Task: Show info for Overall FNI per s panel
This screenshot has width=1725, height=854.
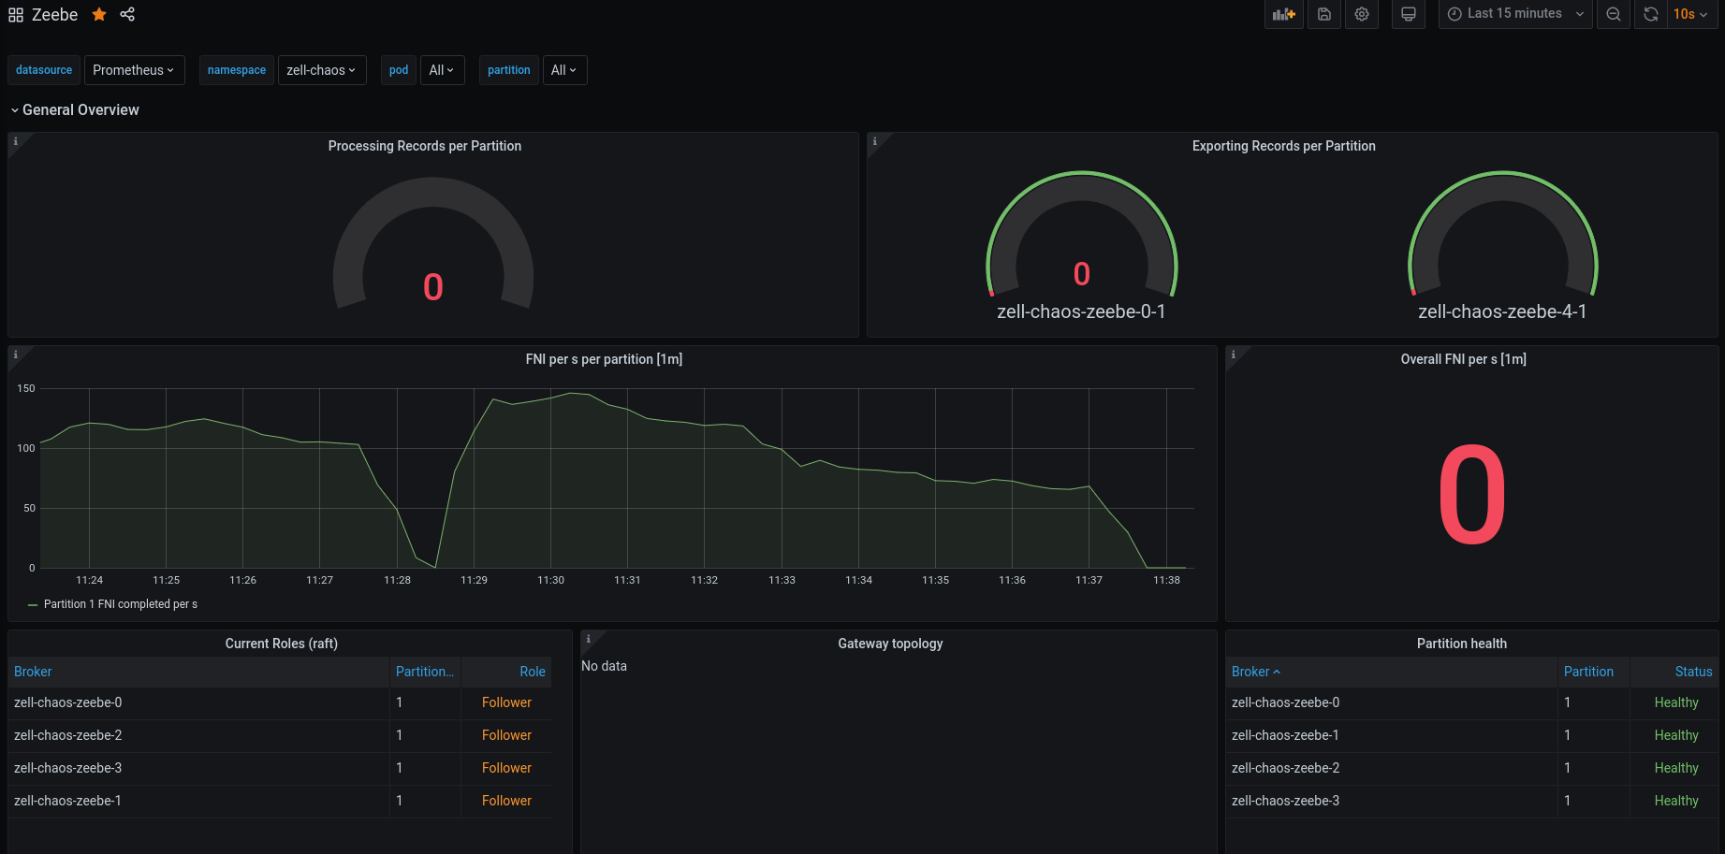Action: pyautogui.click(x=1233, y=355)
